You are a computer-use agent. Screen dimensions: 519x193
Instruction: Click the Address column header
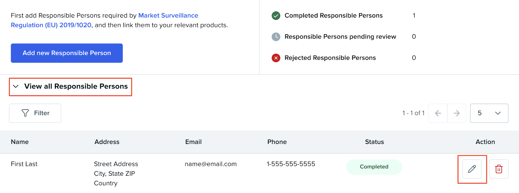click(x=107, y=142)
